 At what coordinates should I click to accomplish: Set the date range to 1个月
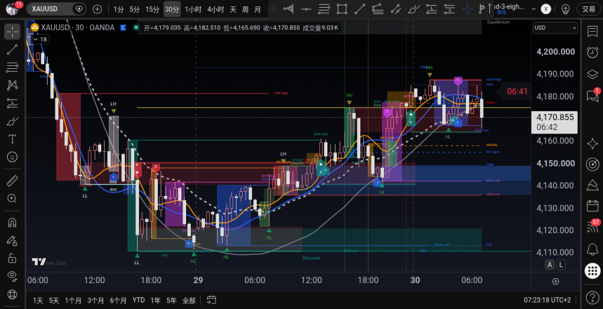tap(73, 300)
